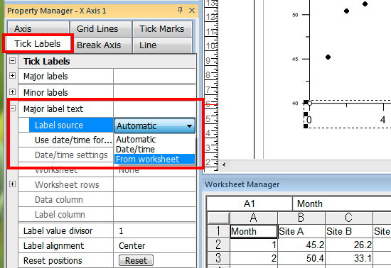This screenshot has width=391, height=268.
Task: Select the cell containing 26.2
Action: [348, 245]
